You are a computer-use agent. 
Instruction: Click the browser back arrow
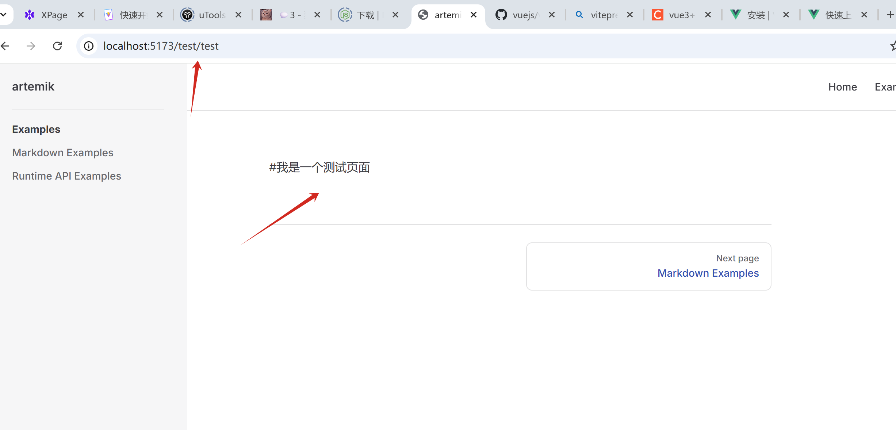[5, 46]
